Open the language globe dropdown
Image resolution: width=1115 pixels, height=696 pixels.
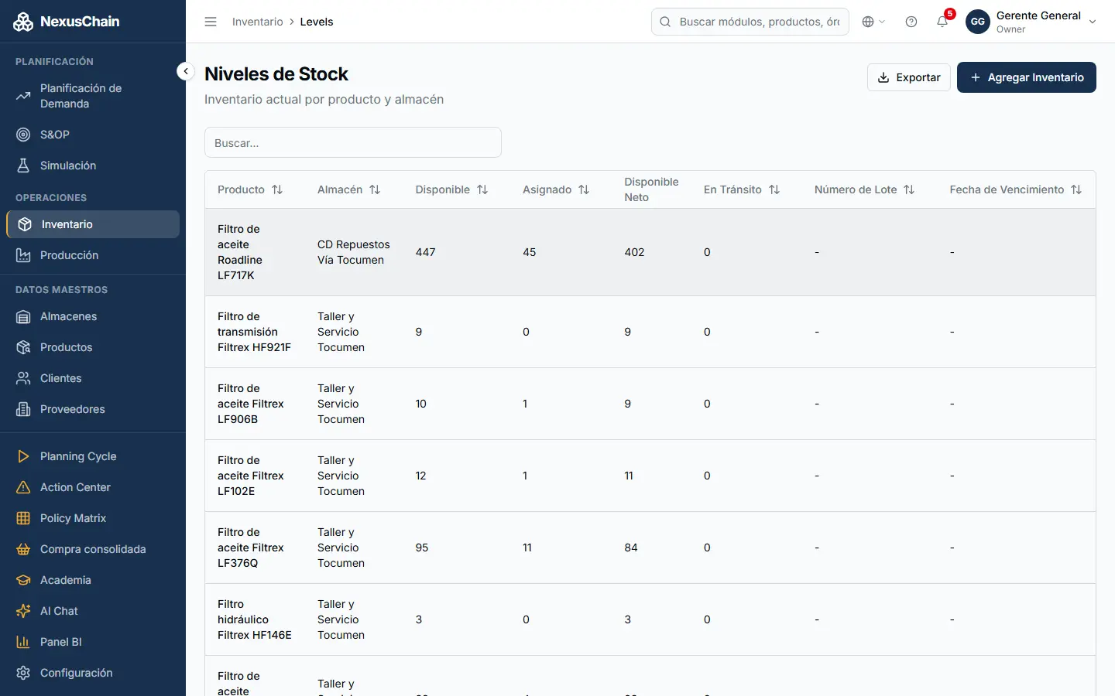(x=873, y=22)
